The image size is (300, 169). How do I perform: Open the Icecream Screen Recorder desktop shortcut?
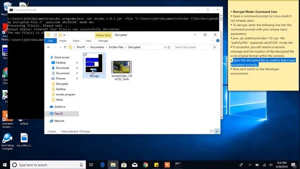pyautogui.click(x=7, y=120)
